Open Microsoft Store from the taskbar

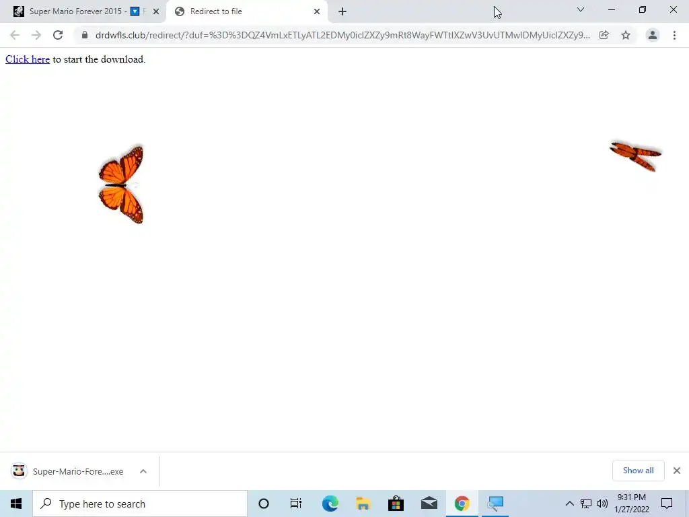(x=396, y=504)
